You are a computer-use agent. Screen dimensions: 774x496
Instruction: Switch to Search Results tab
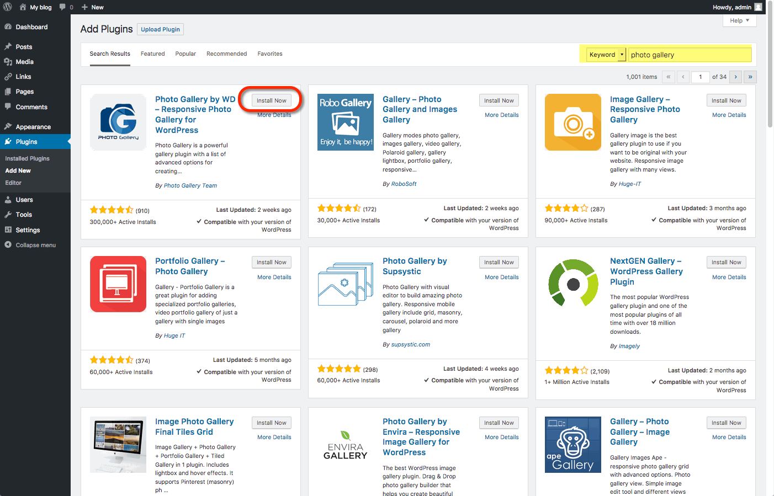click(x=110, y=54)
